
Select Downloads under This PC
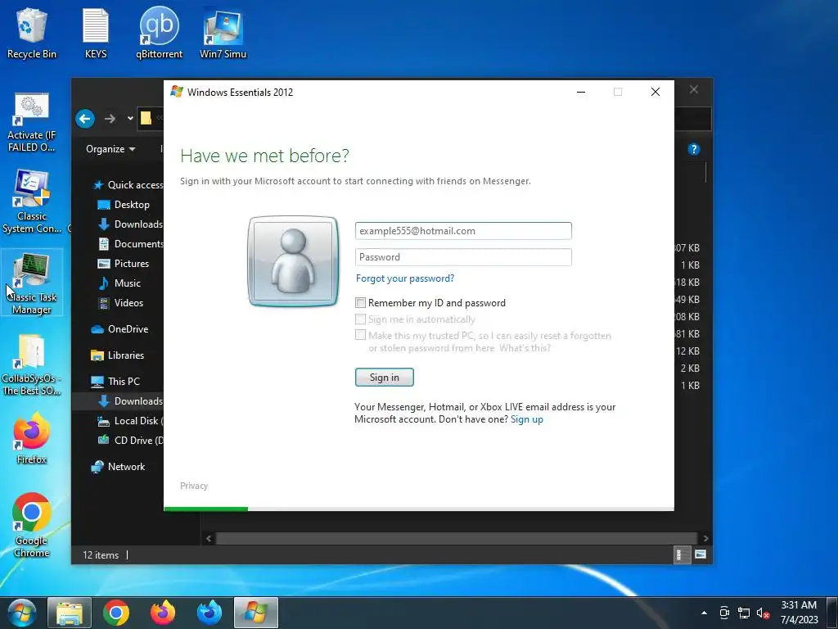coord(131,401)
